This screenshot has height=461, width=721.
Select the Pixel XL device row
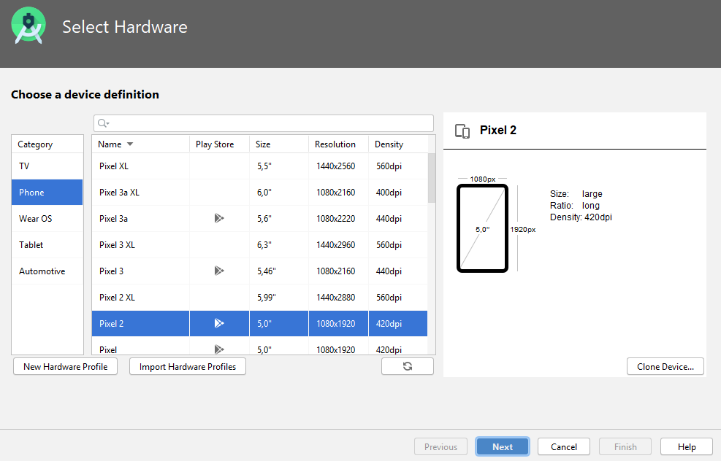[260, 166]
